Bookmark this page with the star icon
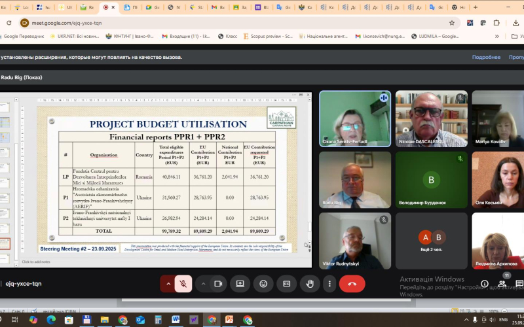The width and height of the screenshot is (524, 327). pyautogui.click(x=451, y=22)
